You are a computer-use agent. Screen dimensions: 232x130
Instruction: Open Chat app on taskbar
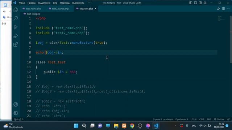[x=100, y=126]
